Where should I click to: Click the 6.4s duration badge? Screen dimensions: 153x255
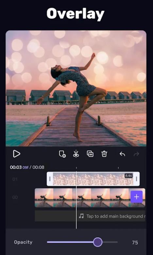click(128, 176)
